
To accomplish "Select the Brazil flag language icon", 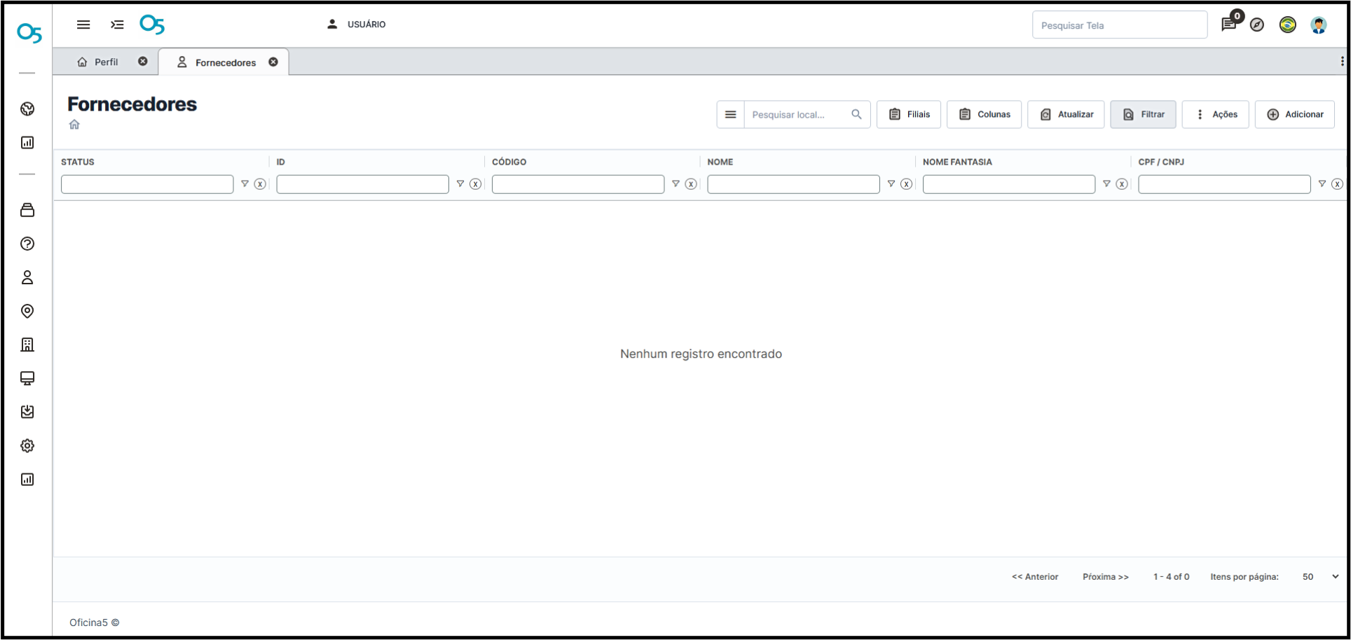I will (x=1287, y=25).
